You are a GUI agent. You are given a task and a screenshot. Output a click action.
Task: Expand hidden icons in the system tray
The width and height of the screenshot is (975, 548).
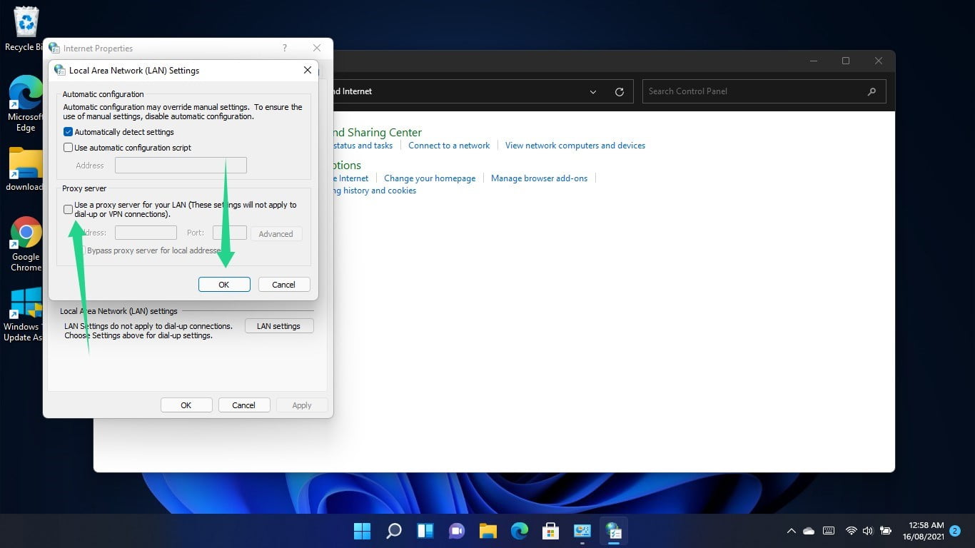pyautogui.click(x=791, y=531)
